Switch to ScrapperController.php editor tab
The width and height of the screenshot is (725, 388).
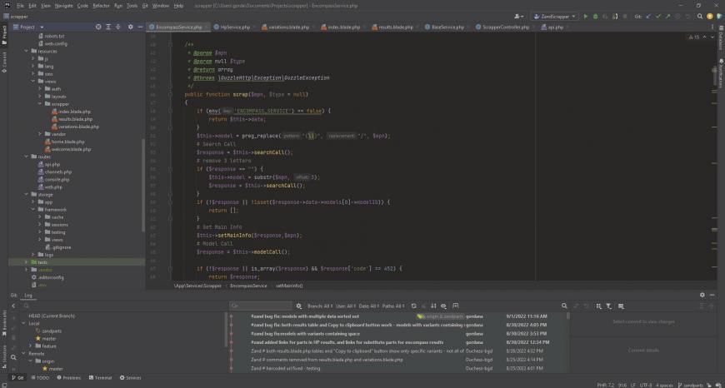(x=506, y=27)
